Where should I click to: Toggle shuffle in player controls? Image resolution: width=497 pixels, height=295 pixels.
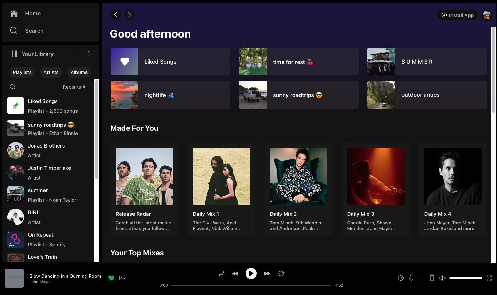(221, 273)
